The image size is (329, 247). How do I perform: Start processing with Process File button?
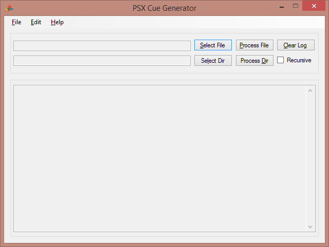(x=254, y=45)
